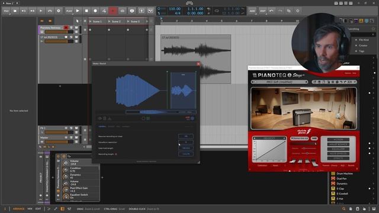Click the pause button in recorder window
This screenshot has height=213, width=379.
click(148, 118)
